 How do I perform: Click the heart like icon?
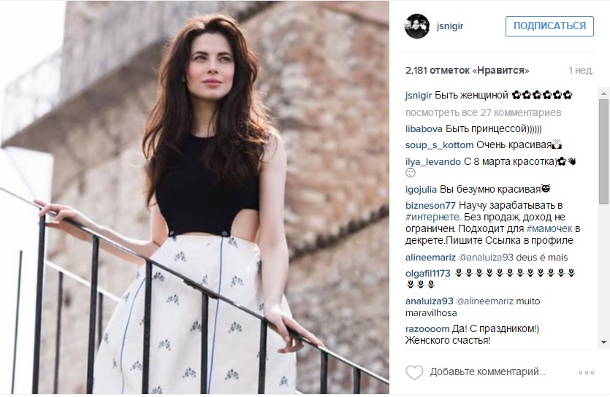coord(414,372)
